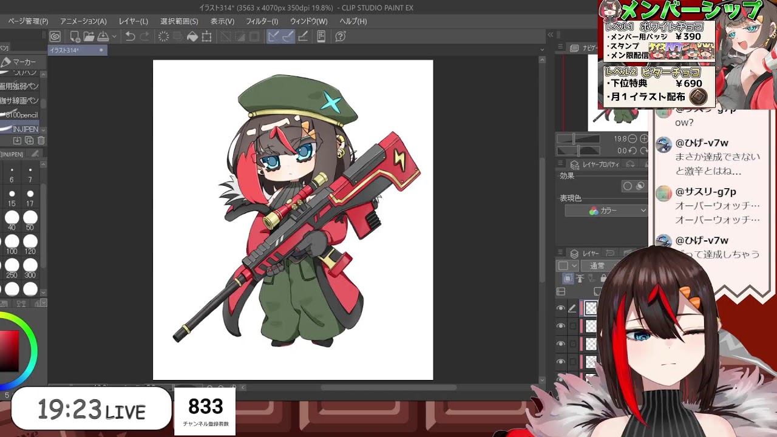This screenshot has height=437, width=777.
Task: Hide the fourth layer with its eye icon
Action: tap(561, 362)
